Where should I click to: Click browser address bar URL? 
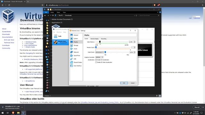58,5
